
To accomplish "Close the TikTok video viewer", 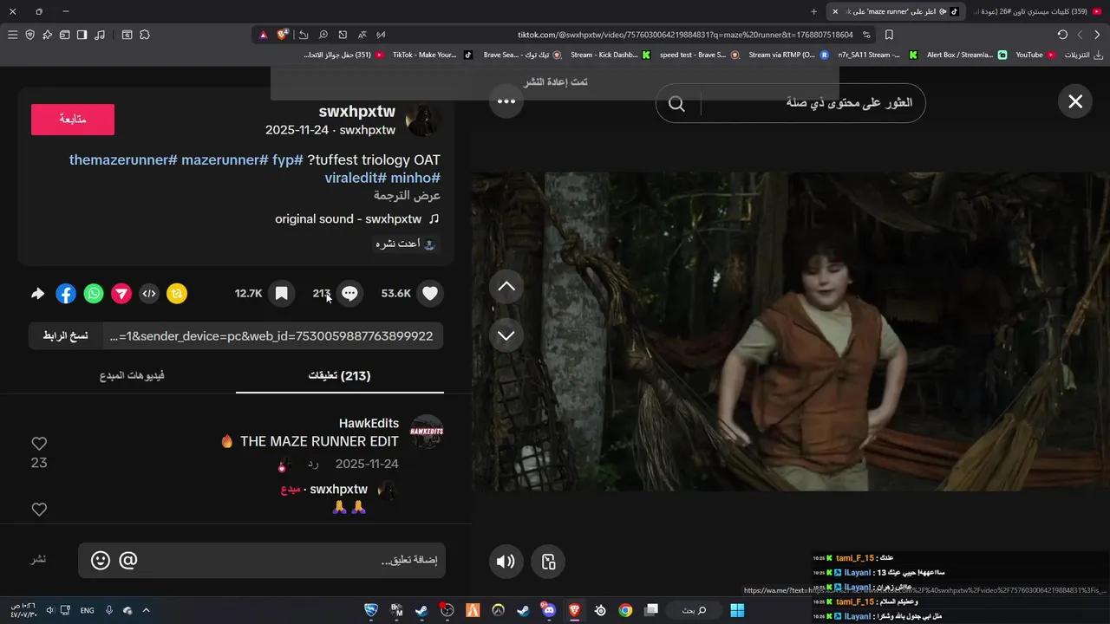I will 1075,101.
